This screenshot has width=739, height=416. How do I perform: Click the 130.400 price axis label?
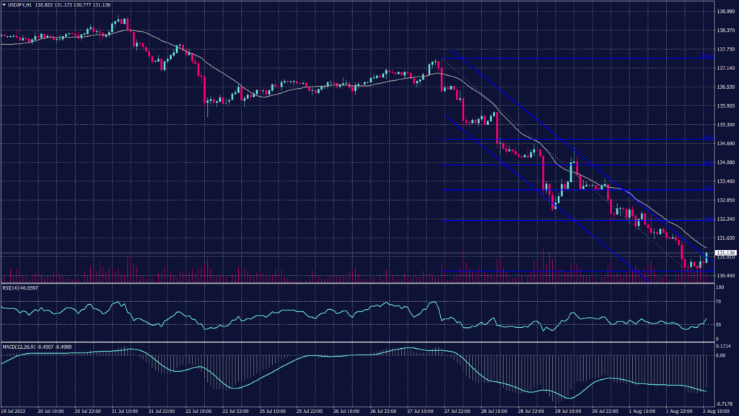725,275
